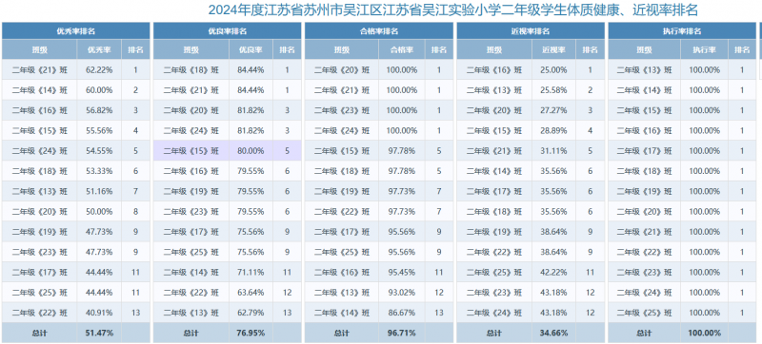Click the 优秀率 column header

click(x=99, y=49)
